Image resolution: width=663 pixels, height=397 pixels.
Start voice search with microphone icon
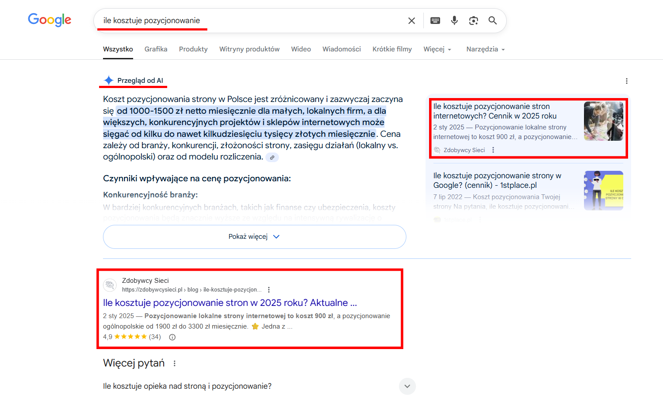pyautogui.click(x=454, y=20)
